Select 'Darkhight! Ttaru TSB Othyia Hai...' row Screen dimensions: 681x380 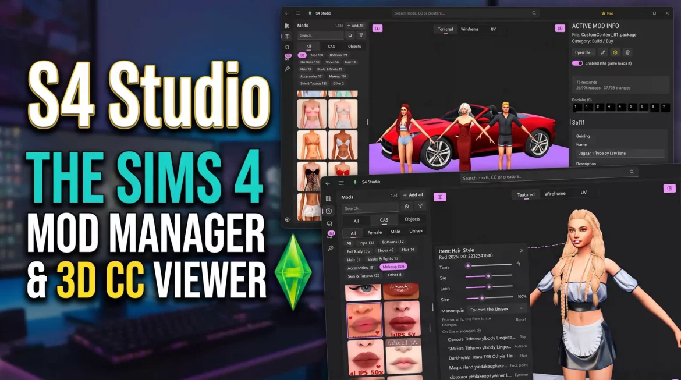pyautogui.click(x=487, y=357)
